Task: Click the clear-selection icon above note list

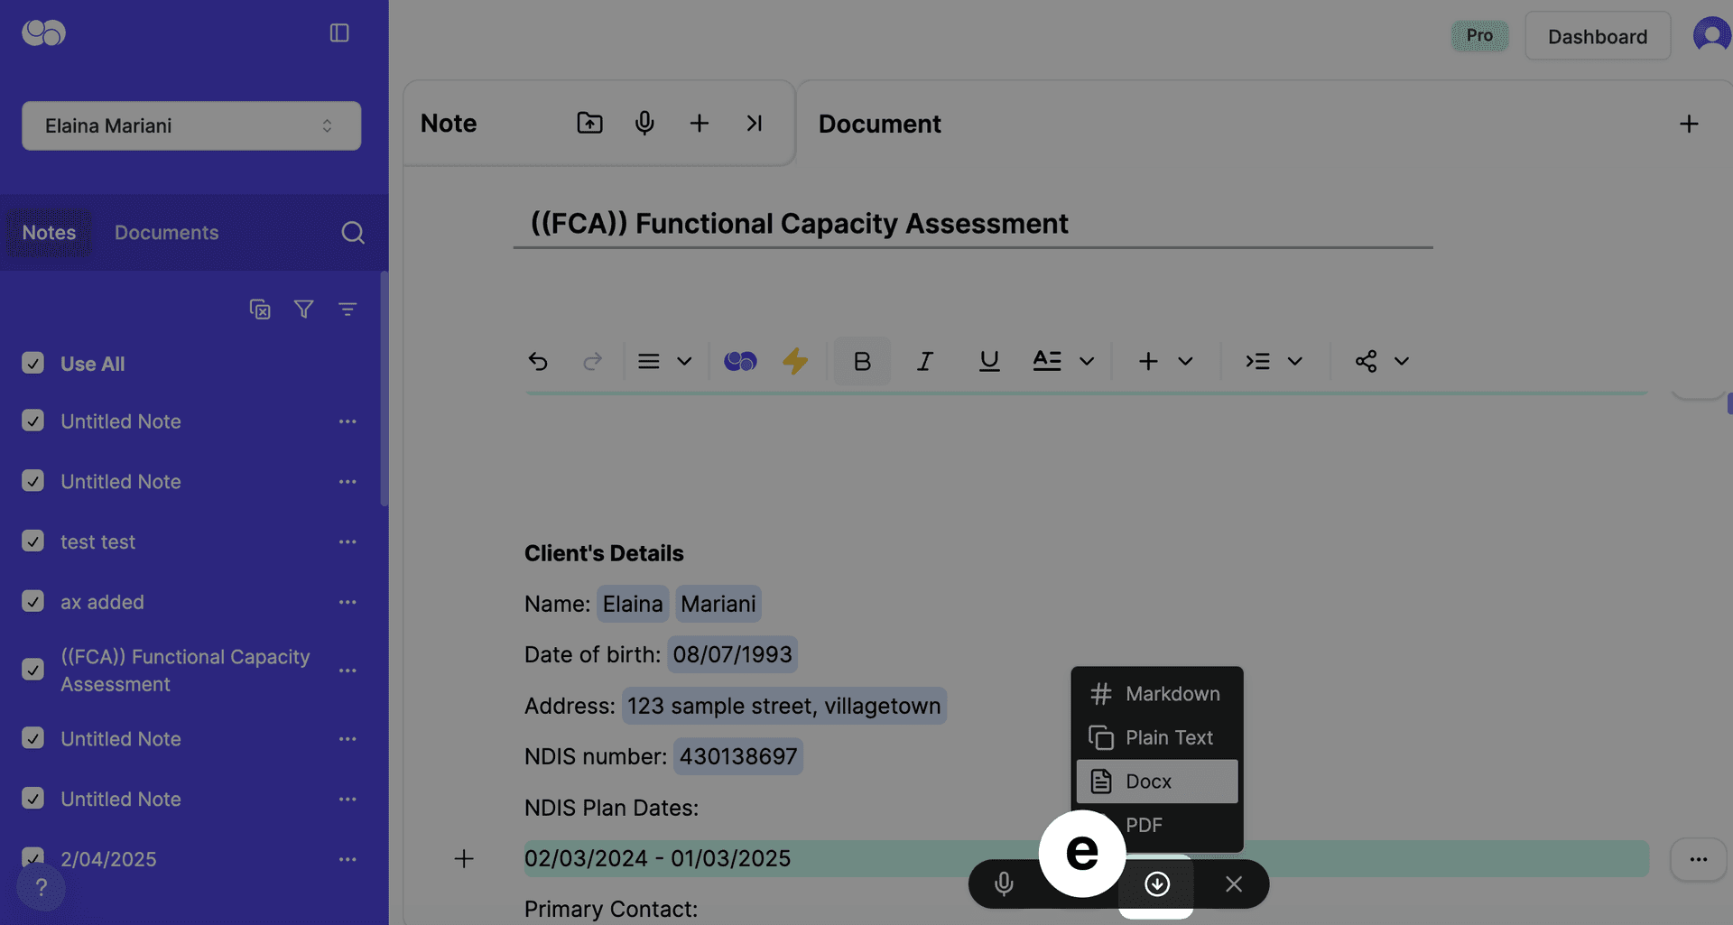Action: point(259,309)
